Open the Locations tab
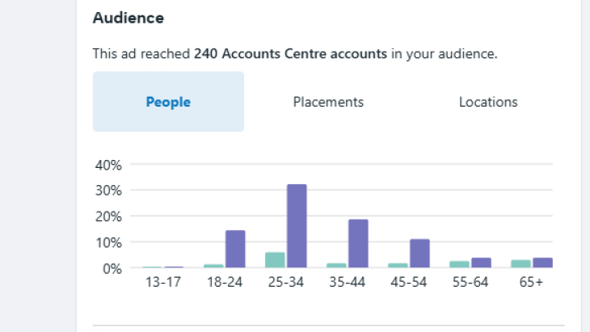 point(488,102)
